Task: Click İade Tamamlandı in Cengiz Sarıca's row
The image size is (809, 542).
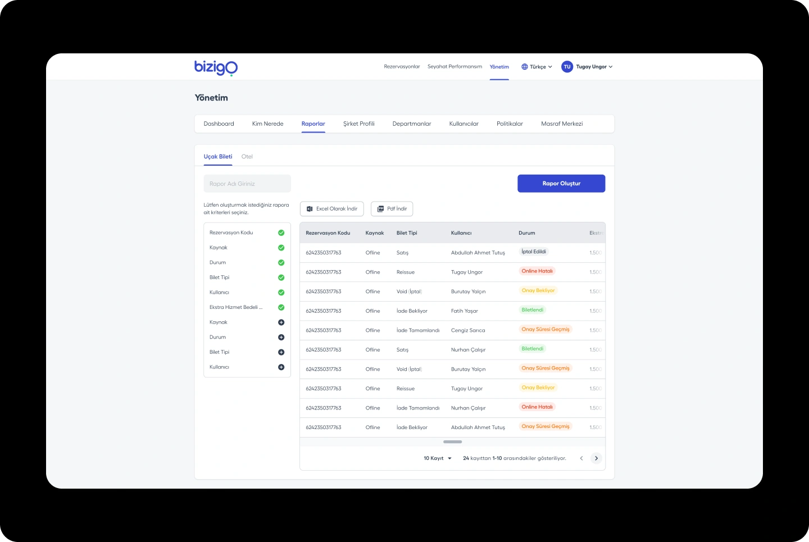Action: pyautogui.click(x=418, y=330)
